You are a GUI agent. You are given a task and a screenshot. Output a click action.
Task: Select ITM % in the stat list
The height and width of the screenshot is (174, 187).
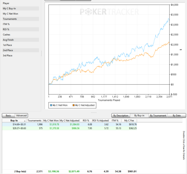point(21,24)
